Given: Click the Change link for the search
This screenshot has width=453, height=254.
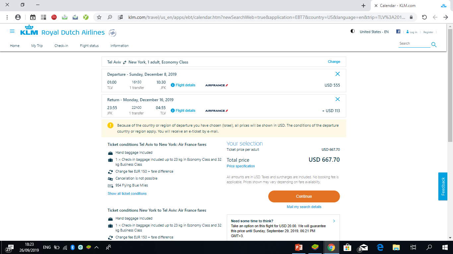Looking at the screenshot, I should 334,62.
